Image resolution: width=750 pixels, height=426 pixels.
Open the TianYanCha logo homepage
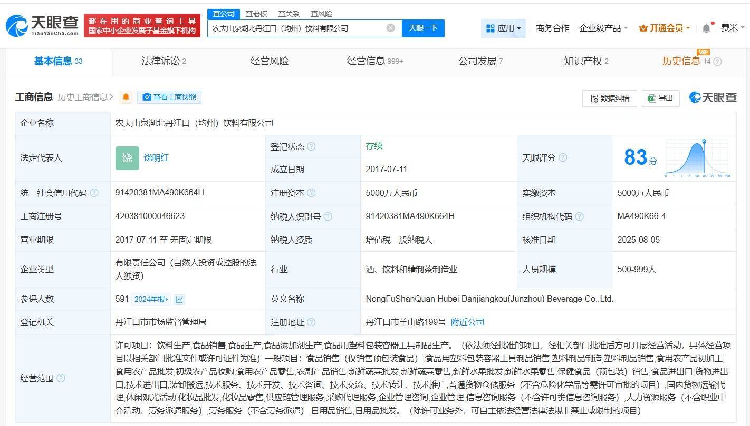point(42,25)
